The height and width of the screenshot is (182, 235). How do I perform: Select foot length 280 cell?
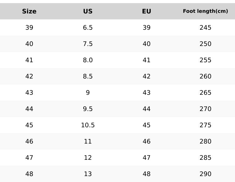click(x=205, y=141)
